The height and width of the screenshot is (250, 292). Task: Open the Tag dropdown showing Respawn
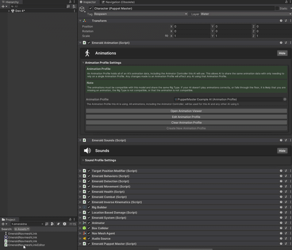click(x=141, y=14)
